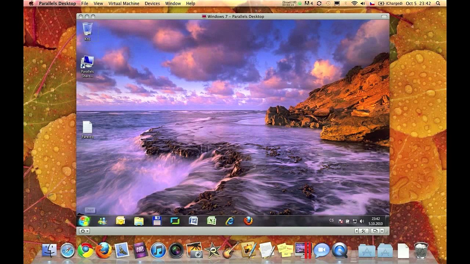Viewport: 470px width, 264px height.
Task: Click the Czech flag input source
Action: click(x=372, y=3)
